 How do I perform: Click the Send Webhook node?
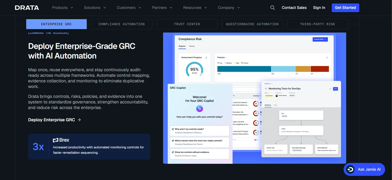(x=327, y=149)
